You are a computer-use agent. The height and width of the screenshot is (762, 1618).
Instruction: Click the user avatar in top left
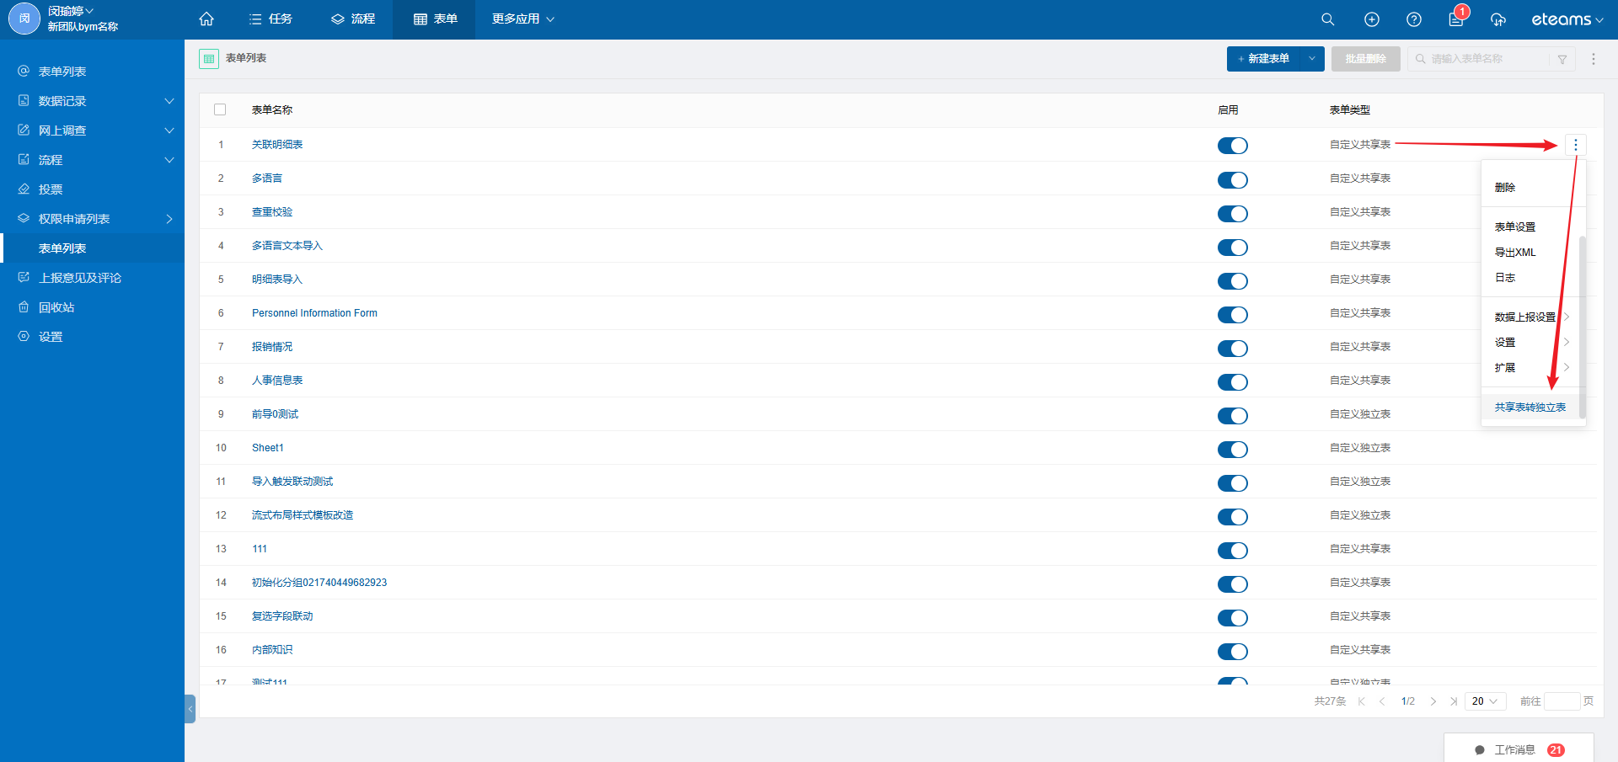24,19
